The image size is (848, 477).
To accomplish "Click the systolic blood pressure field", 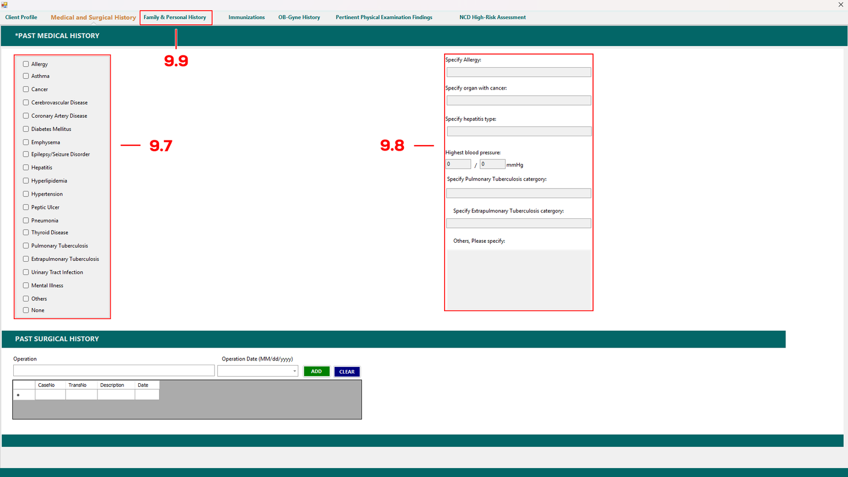I will [458, 164].
